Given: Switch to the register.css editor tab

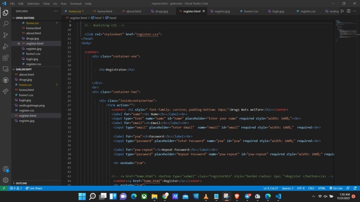Looking at the screenshot, I should [x=308, y=11].
